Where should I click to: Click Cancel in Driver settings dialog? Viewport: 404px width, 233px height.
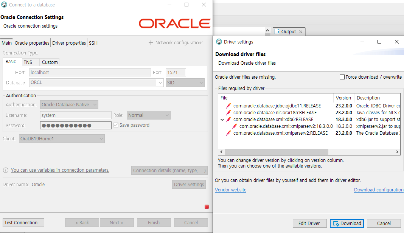click(384, 224)
